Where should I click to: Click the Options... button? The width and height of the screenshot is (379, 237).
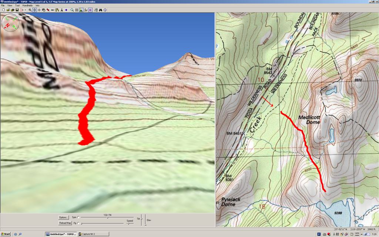pyautogui.click(x=63, y=217)
